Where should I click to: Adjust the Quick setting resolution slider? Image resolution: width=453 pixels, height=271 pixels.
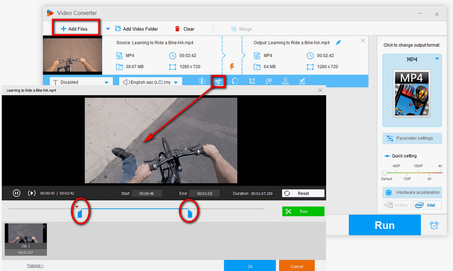click(385, 173)
